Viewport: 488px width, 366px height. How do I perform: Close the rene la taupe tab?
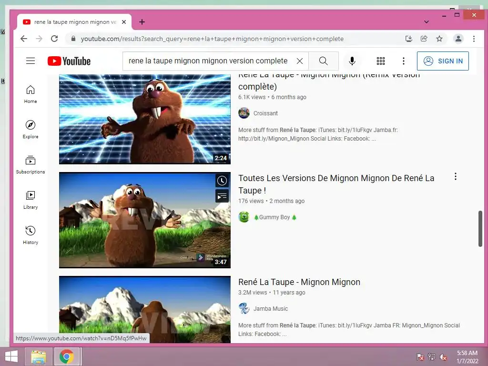(124, 22)
